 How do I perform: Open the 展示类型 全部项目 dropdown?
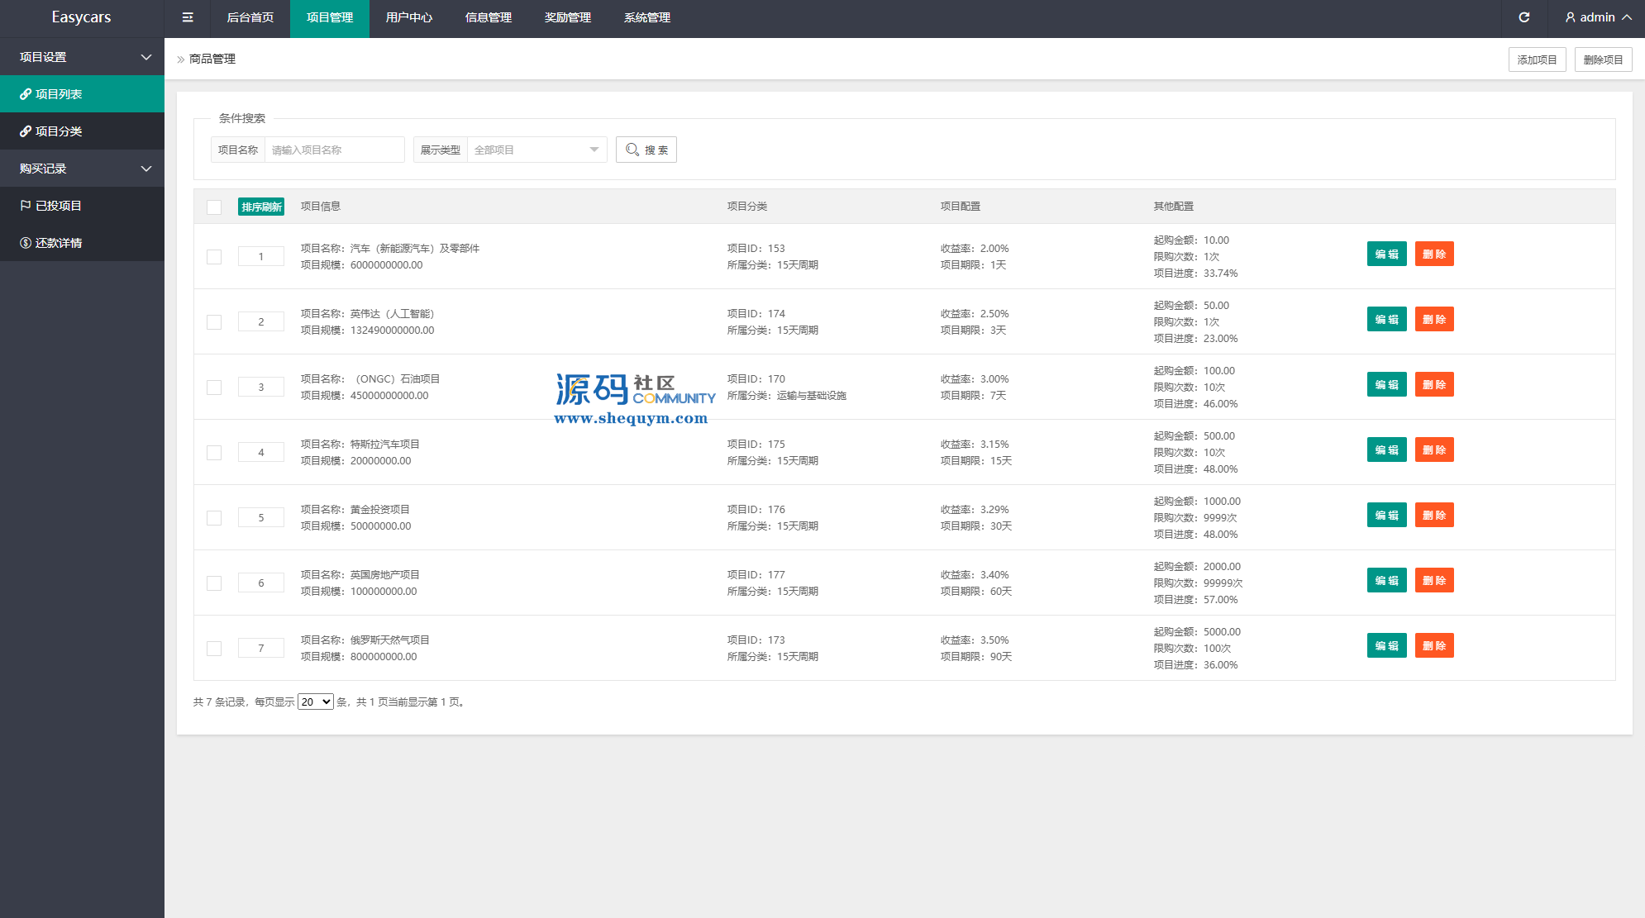coord(536,150)
